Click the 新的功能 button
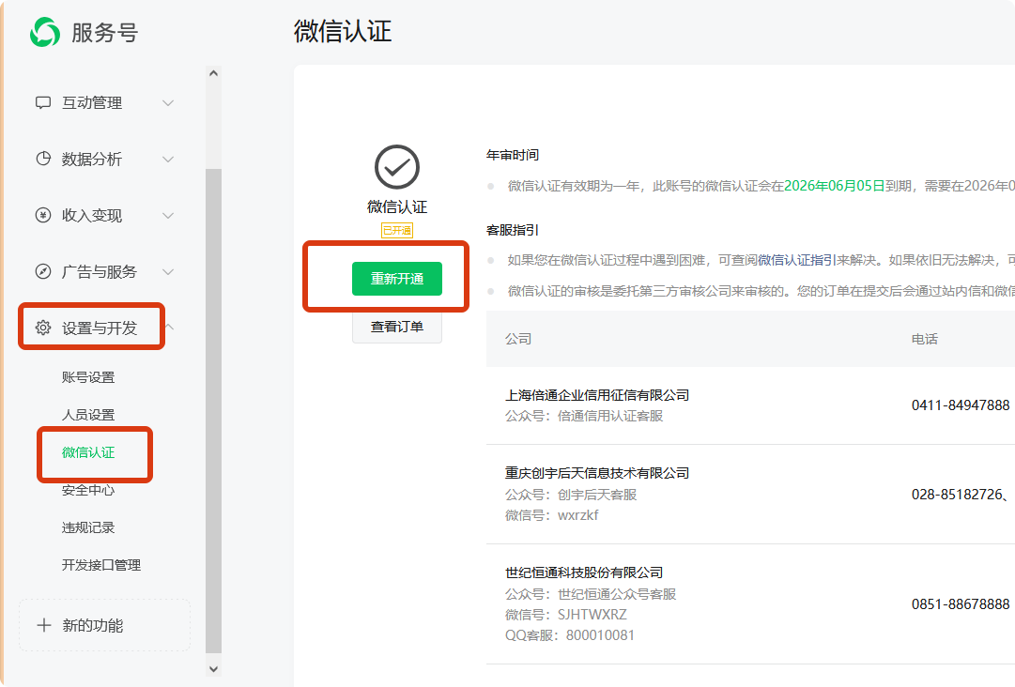 pos(105,625)
